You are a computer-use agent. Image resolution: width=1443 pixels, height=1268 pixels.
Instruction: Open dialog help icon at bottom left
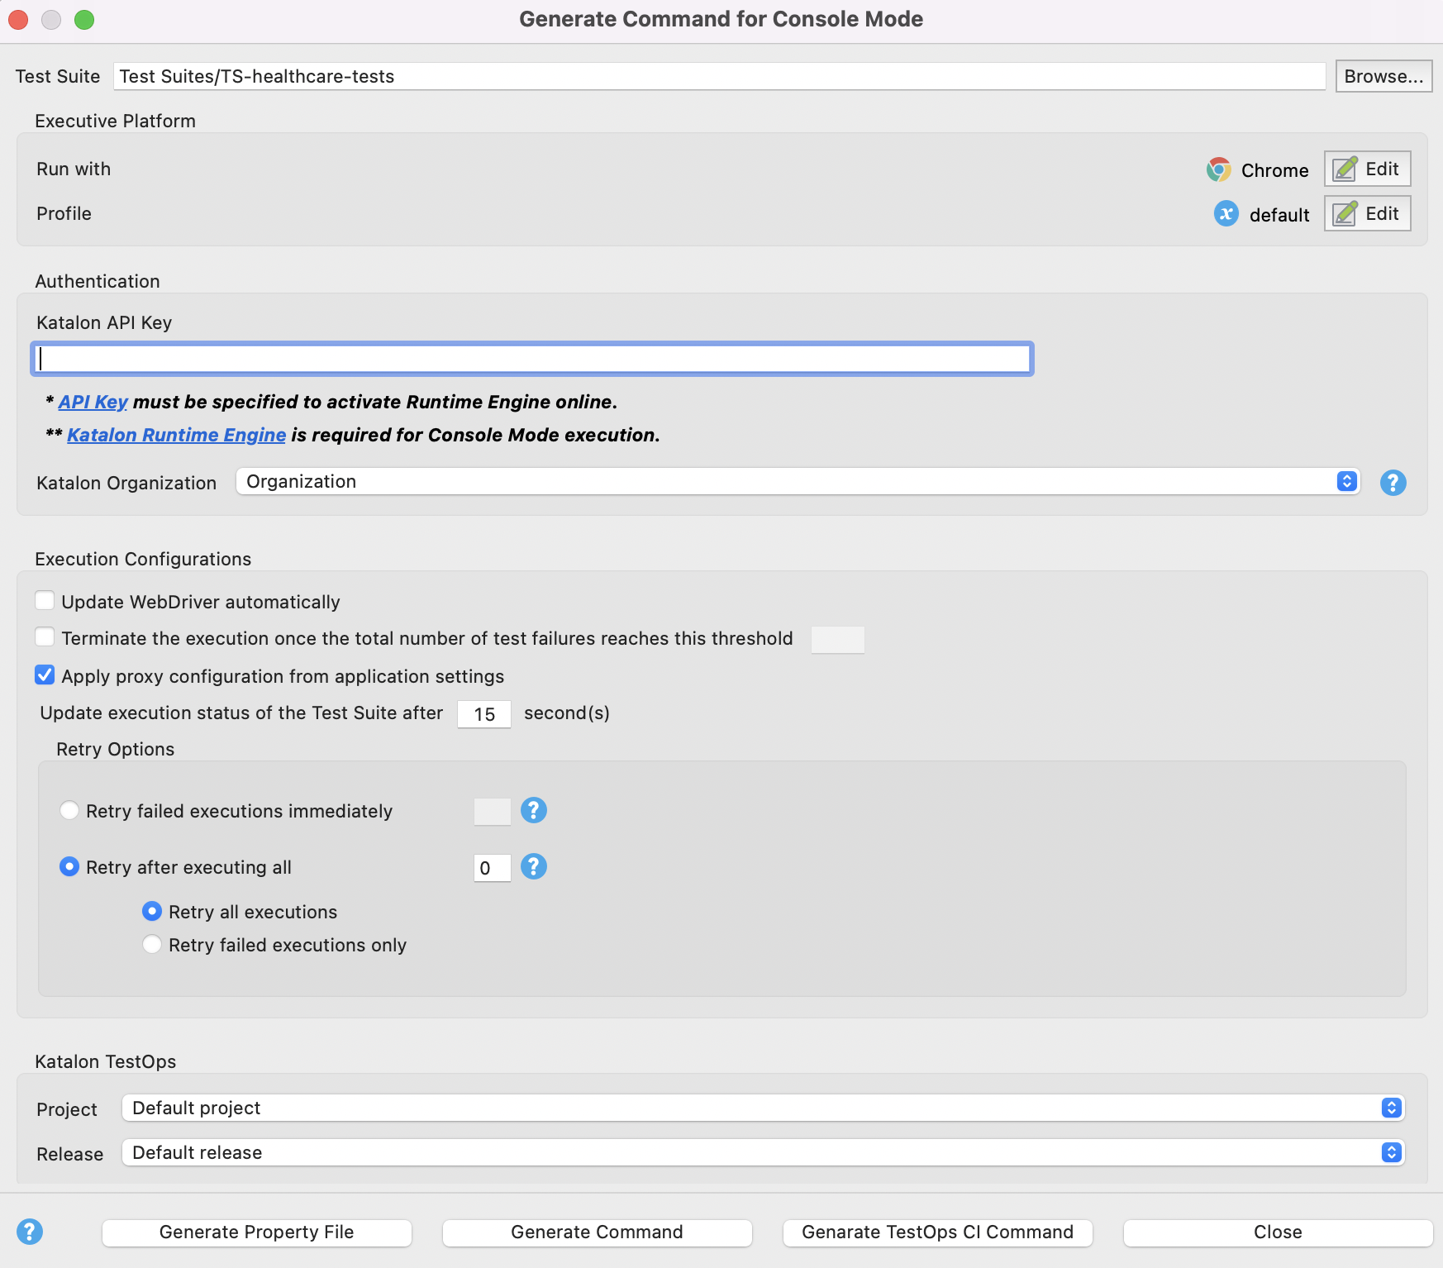(x=30, y=1232)
